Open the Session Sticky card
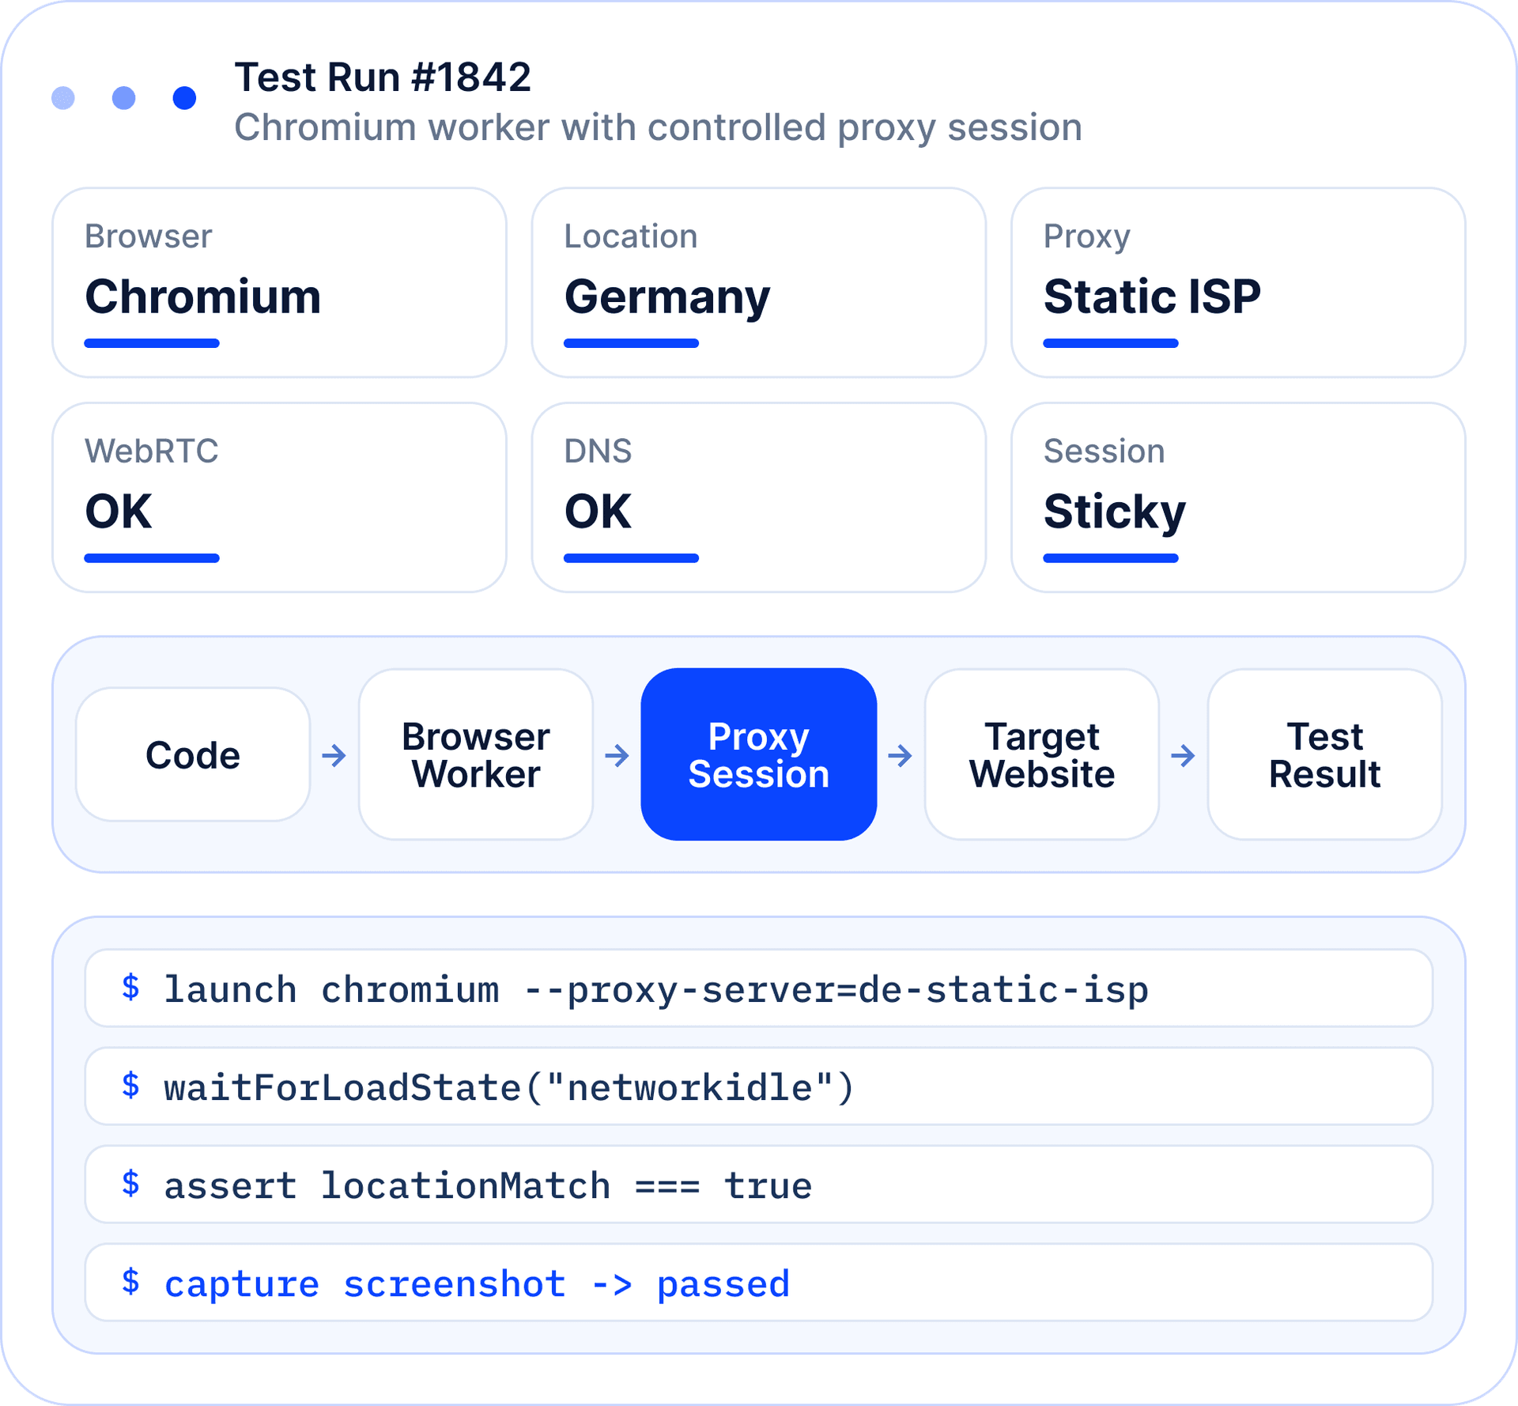1518x1406 pixels. coord(1238,497)
